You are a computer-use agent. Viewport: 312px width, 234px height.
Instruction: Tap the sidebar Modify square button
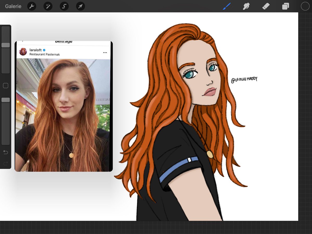point(5,85)
